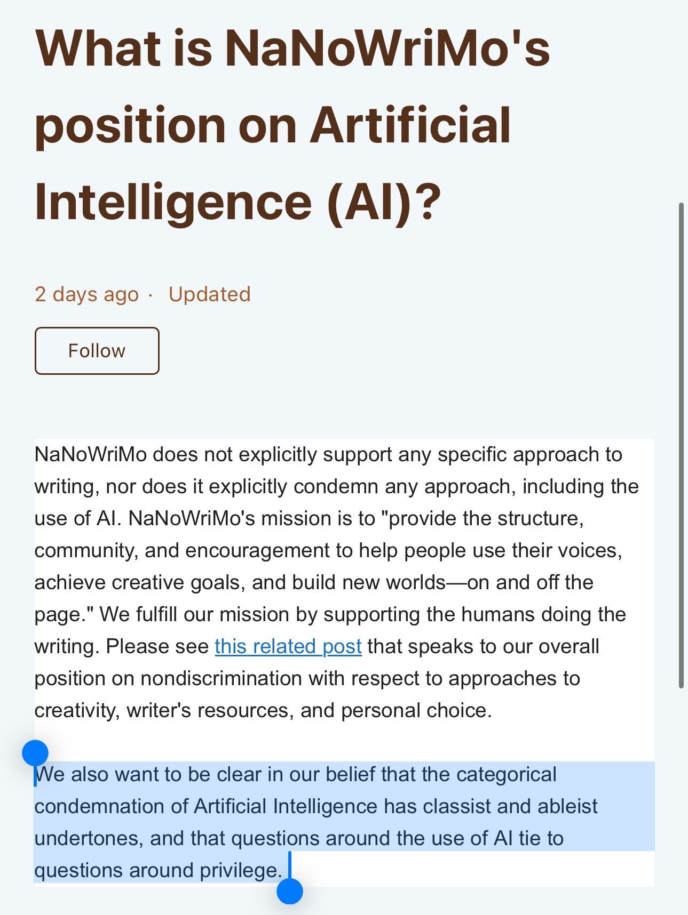Click the Follow button
The height and width of the screenshot is (915, 688).
point(97,351)
